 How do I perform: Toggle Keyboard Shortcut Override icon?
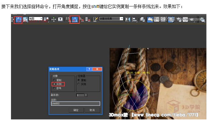(60, 19)
